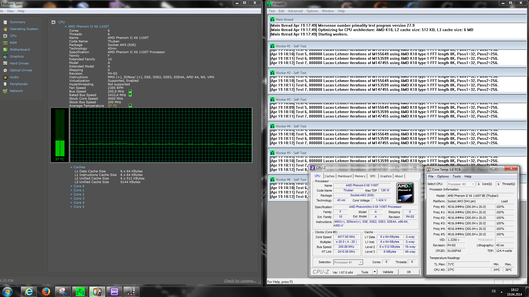Open Graphics in Speccy's sidebar
Screen dimensions: 529x297
pyautogui.click(x=17, y=56)
